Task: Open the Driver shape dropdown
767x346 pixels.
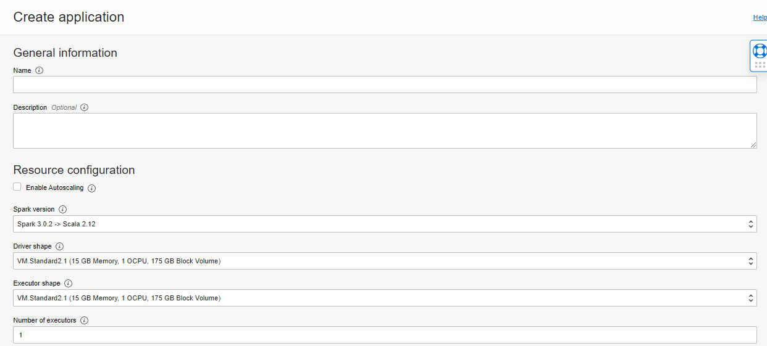Action: tap(385, 261)
